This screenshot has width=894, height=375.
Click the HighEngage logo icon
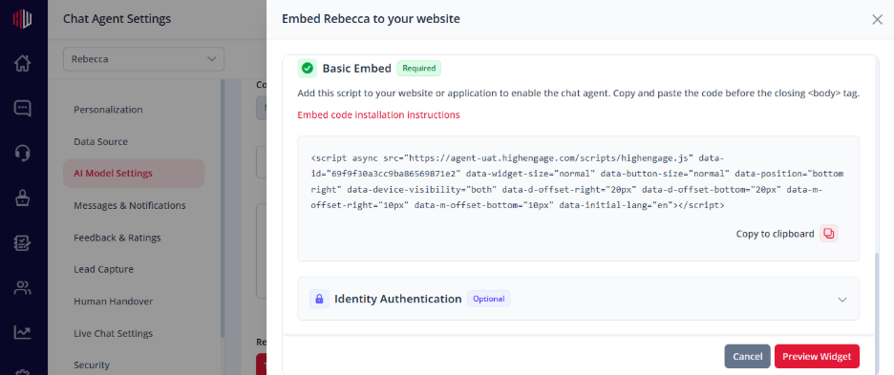[23, 18]
